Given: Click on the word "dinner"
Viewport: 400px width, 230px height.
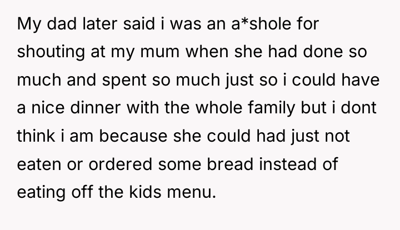Looking at the screenshot, I should (x=95, y=108).
